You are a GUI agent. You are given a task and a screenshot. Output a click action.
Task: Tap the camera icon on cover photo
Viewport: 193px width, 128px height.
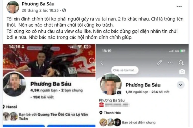pyautogui.click(x=182, y=72)
